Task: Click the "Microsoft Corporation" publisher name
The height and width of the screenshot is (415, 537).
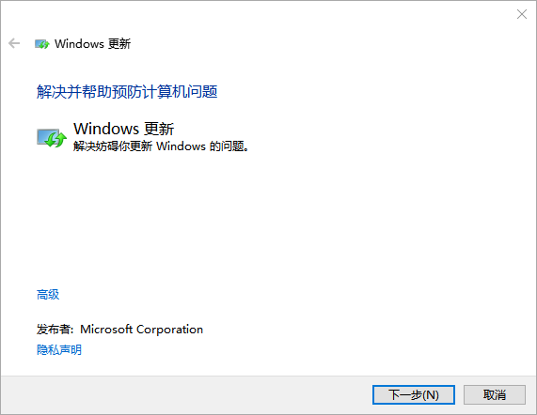Action: pyautogui.click(x=141, y=330)
